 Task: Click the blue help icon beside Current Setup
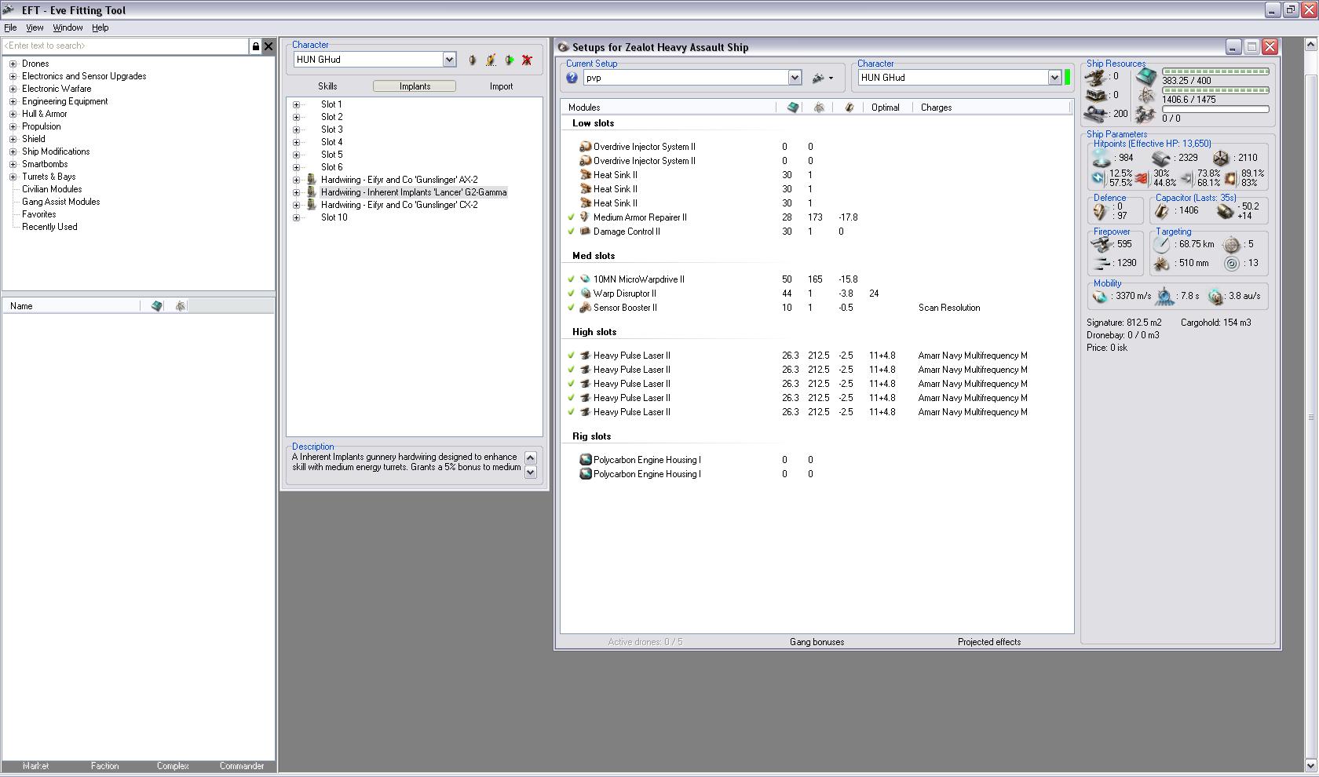pyautogui.click(x=572, y=78)
